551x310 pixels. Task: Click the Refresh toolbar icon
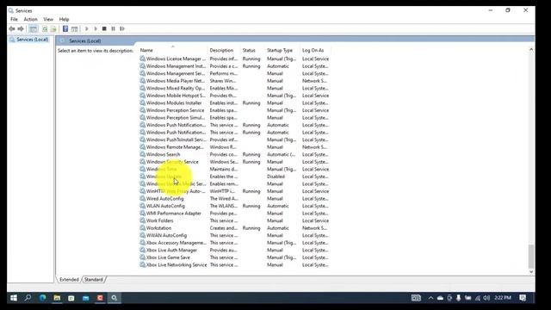pos(45,28)
